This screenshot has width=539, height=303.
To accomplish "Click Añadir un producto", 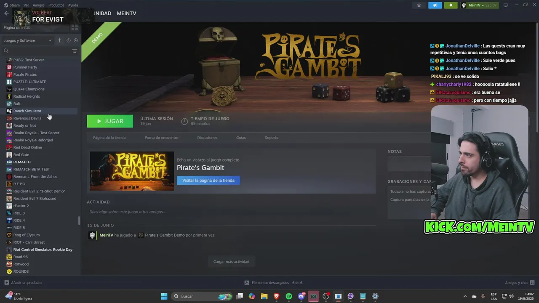I will click(x=27, y=283).
